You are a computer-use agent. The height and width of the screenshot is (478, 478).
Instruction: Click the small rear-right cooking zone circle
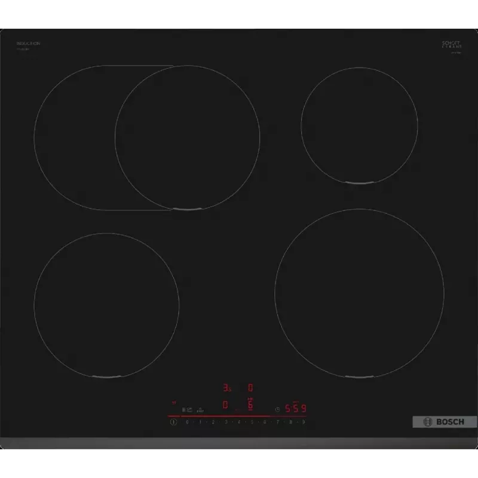(359, 125)
